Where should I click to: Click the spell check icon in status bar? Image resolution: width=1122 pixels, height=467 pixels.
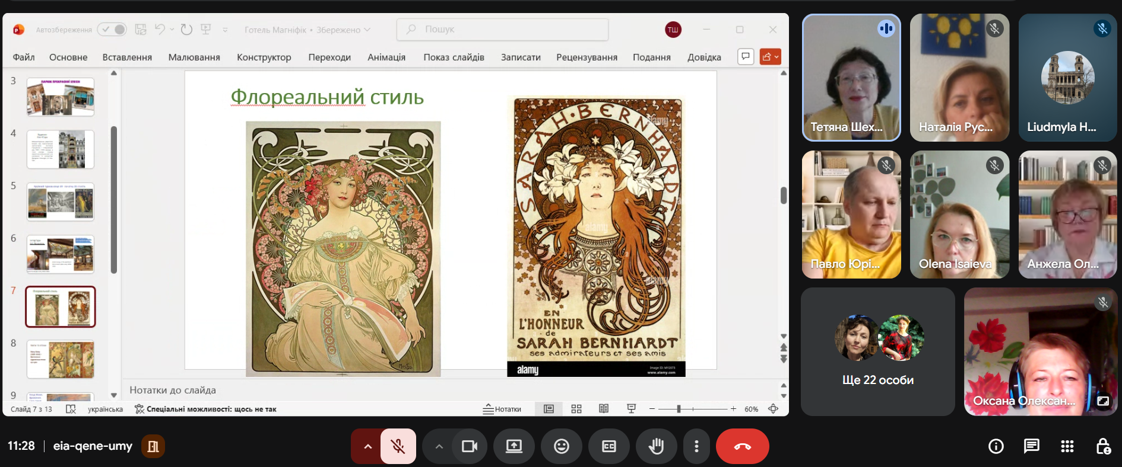tap(71, 409)
